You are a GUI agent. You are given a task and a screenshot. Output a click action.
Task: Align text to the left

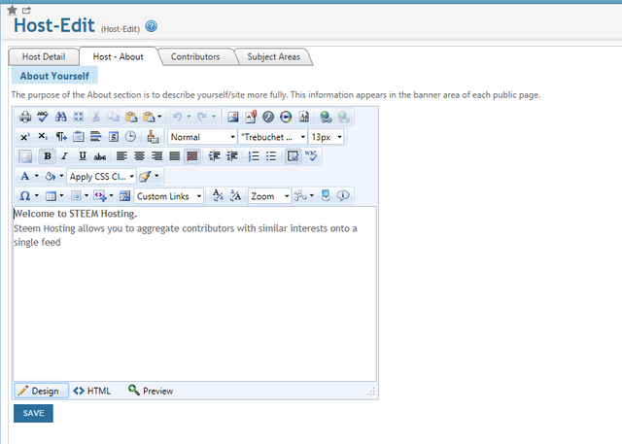[121, 156]
